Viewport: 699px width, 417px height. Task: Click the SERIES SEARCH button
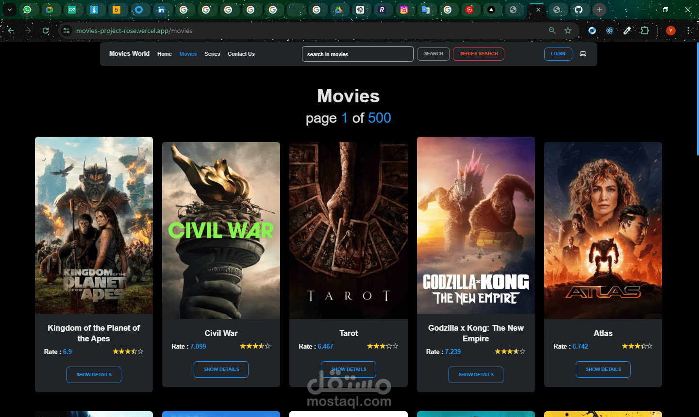(479, 54)
